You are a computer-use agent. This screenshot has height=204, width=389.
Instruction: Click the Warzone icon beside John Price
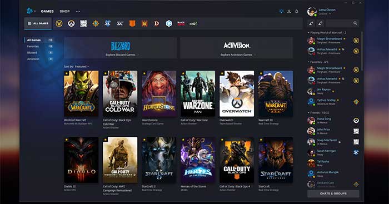point(356,131)
